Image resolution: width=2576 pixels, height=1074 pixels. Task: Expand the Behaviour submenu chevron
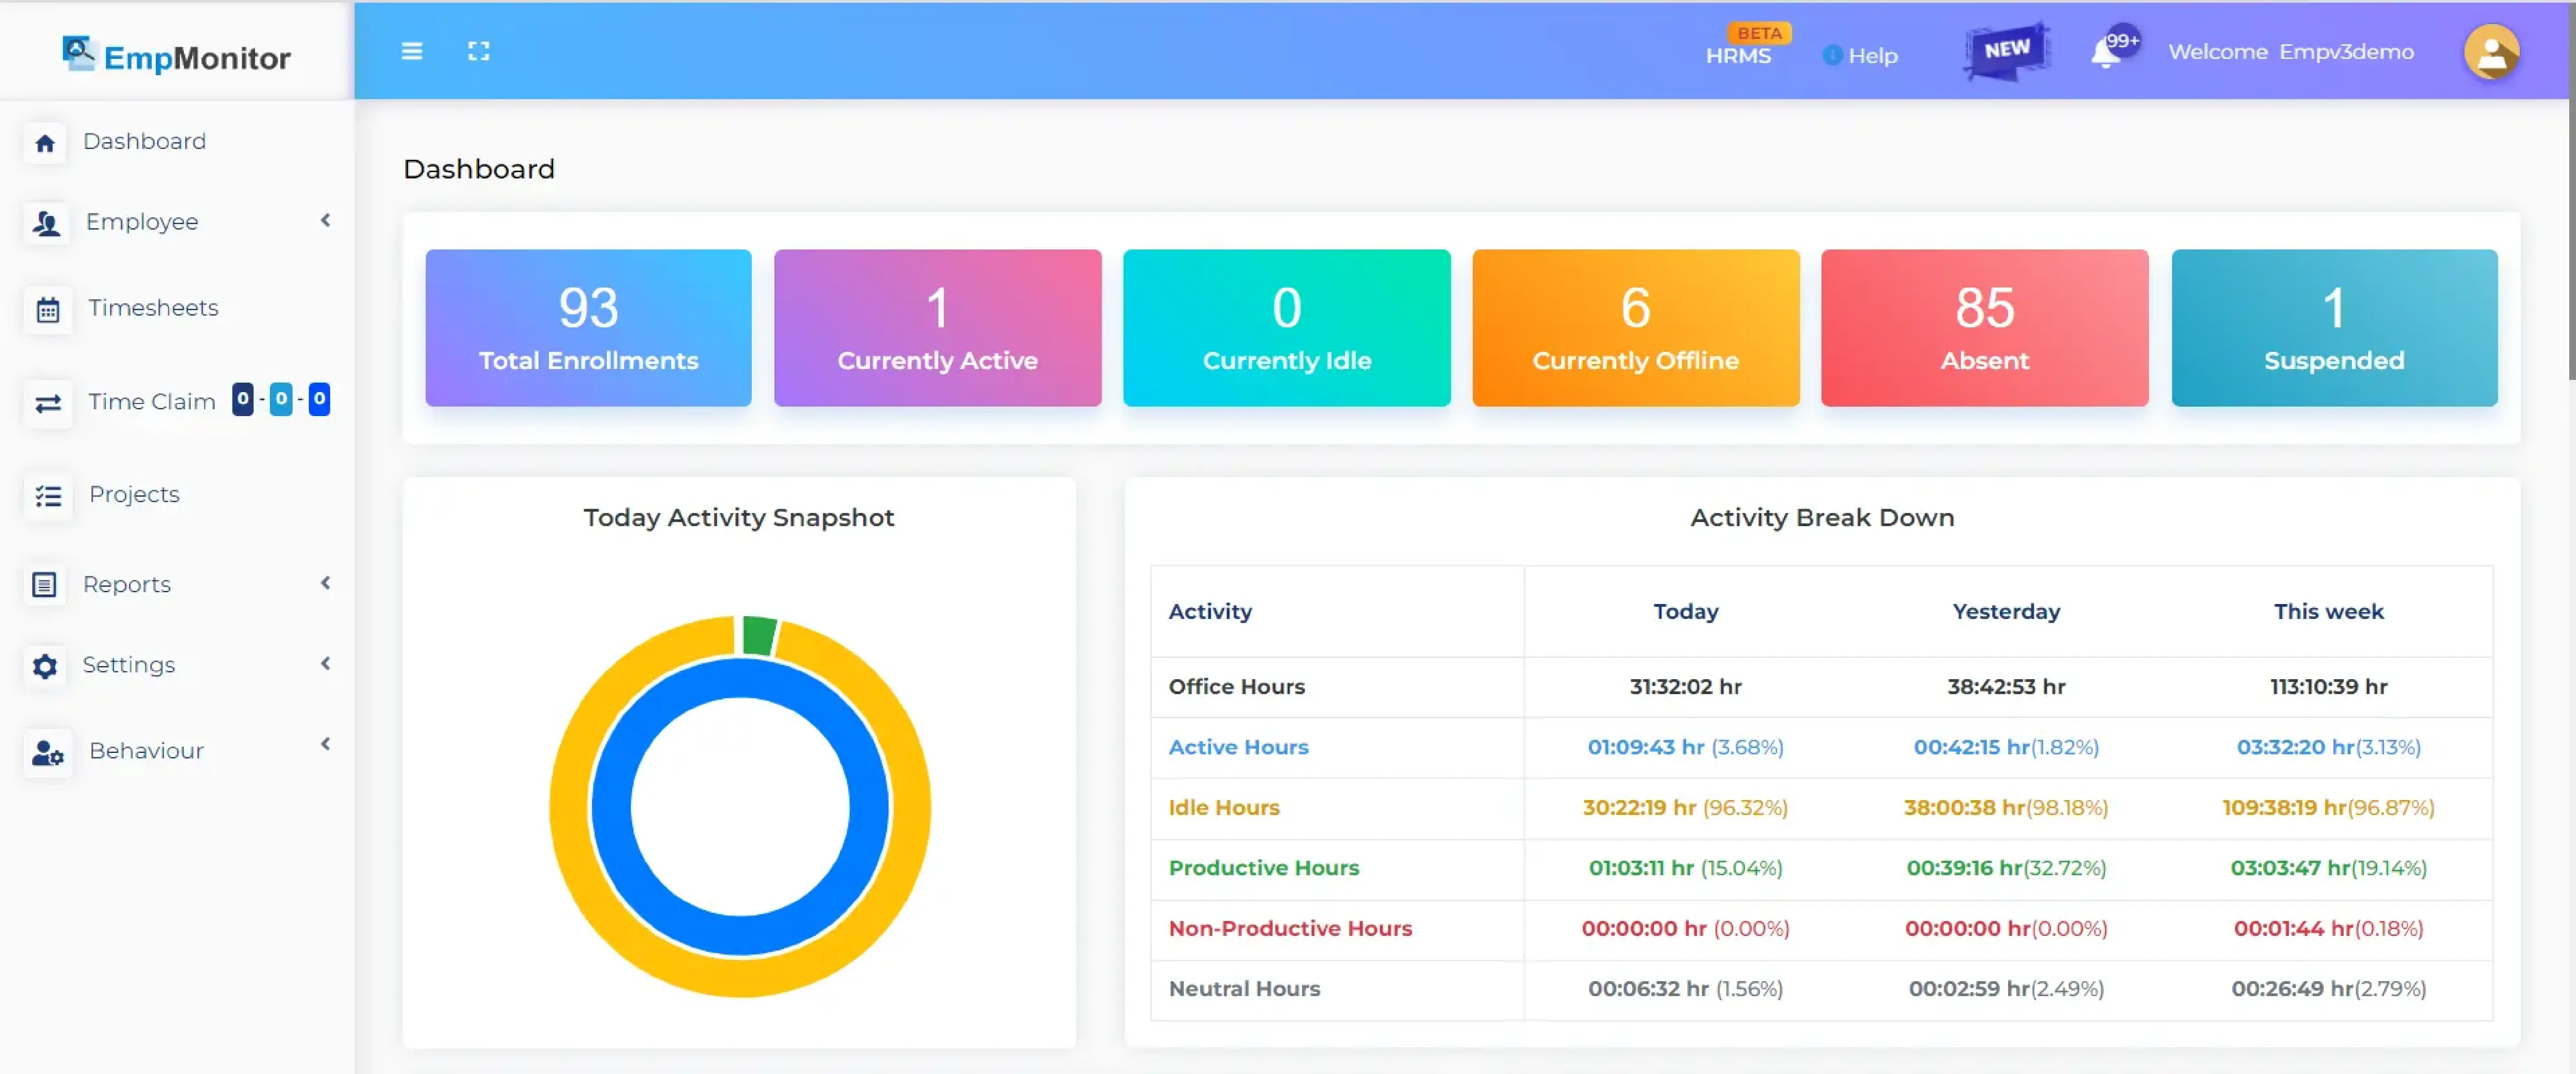click(x=325, y=743)
